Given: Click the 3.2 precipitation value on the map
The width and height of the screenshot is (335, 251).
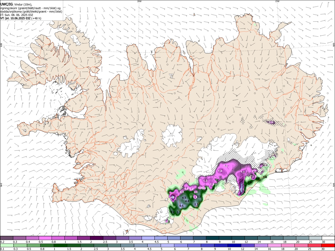Looking at the screenshot, I should point(172,212).
